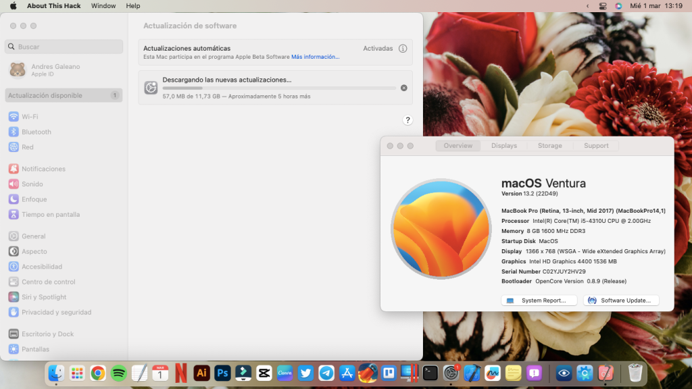
Task: Open the Window menu
Action: [x=103, y=5]
